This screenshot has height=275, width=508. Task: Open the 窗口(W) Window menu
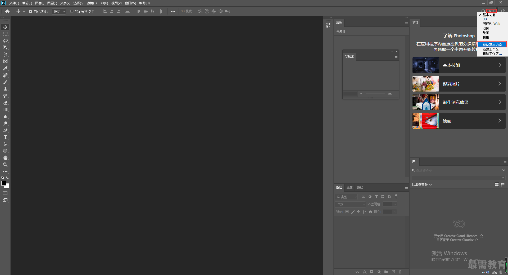(130, 3)
